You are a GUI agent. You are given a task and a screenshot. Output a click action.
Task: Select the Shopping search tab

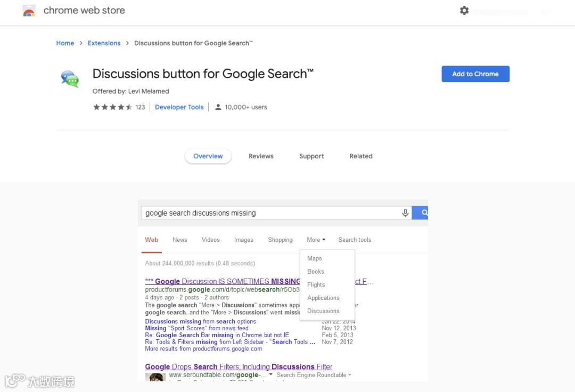(280, 240)
